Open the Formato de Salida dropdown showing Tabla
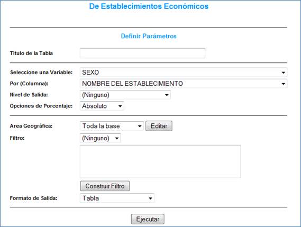The width and height of the screenshot is (301, 227). pos(117,198)
